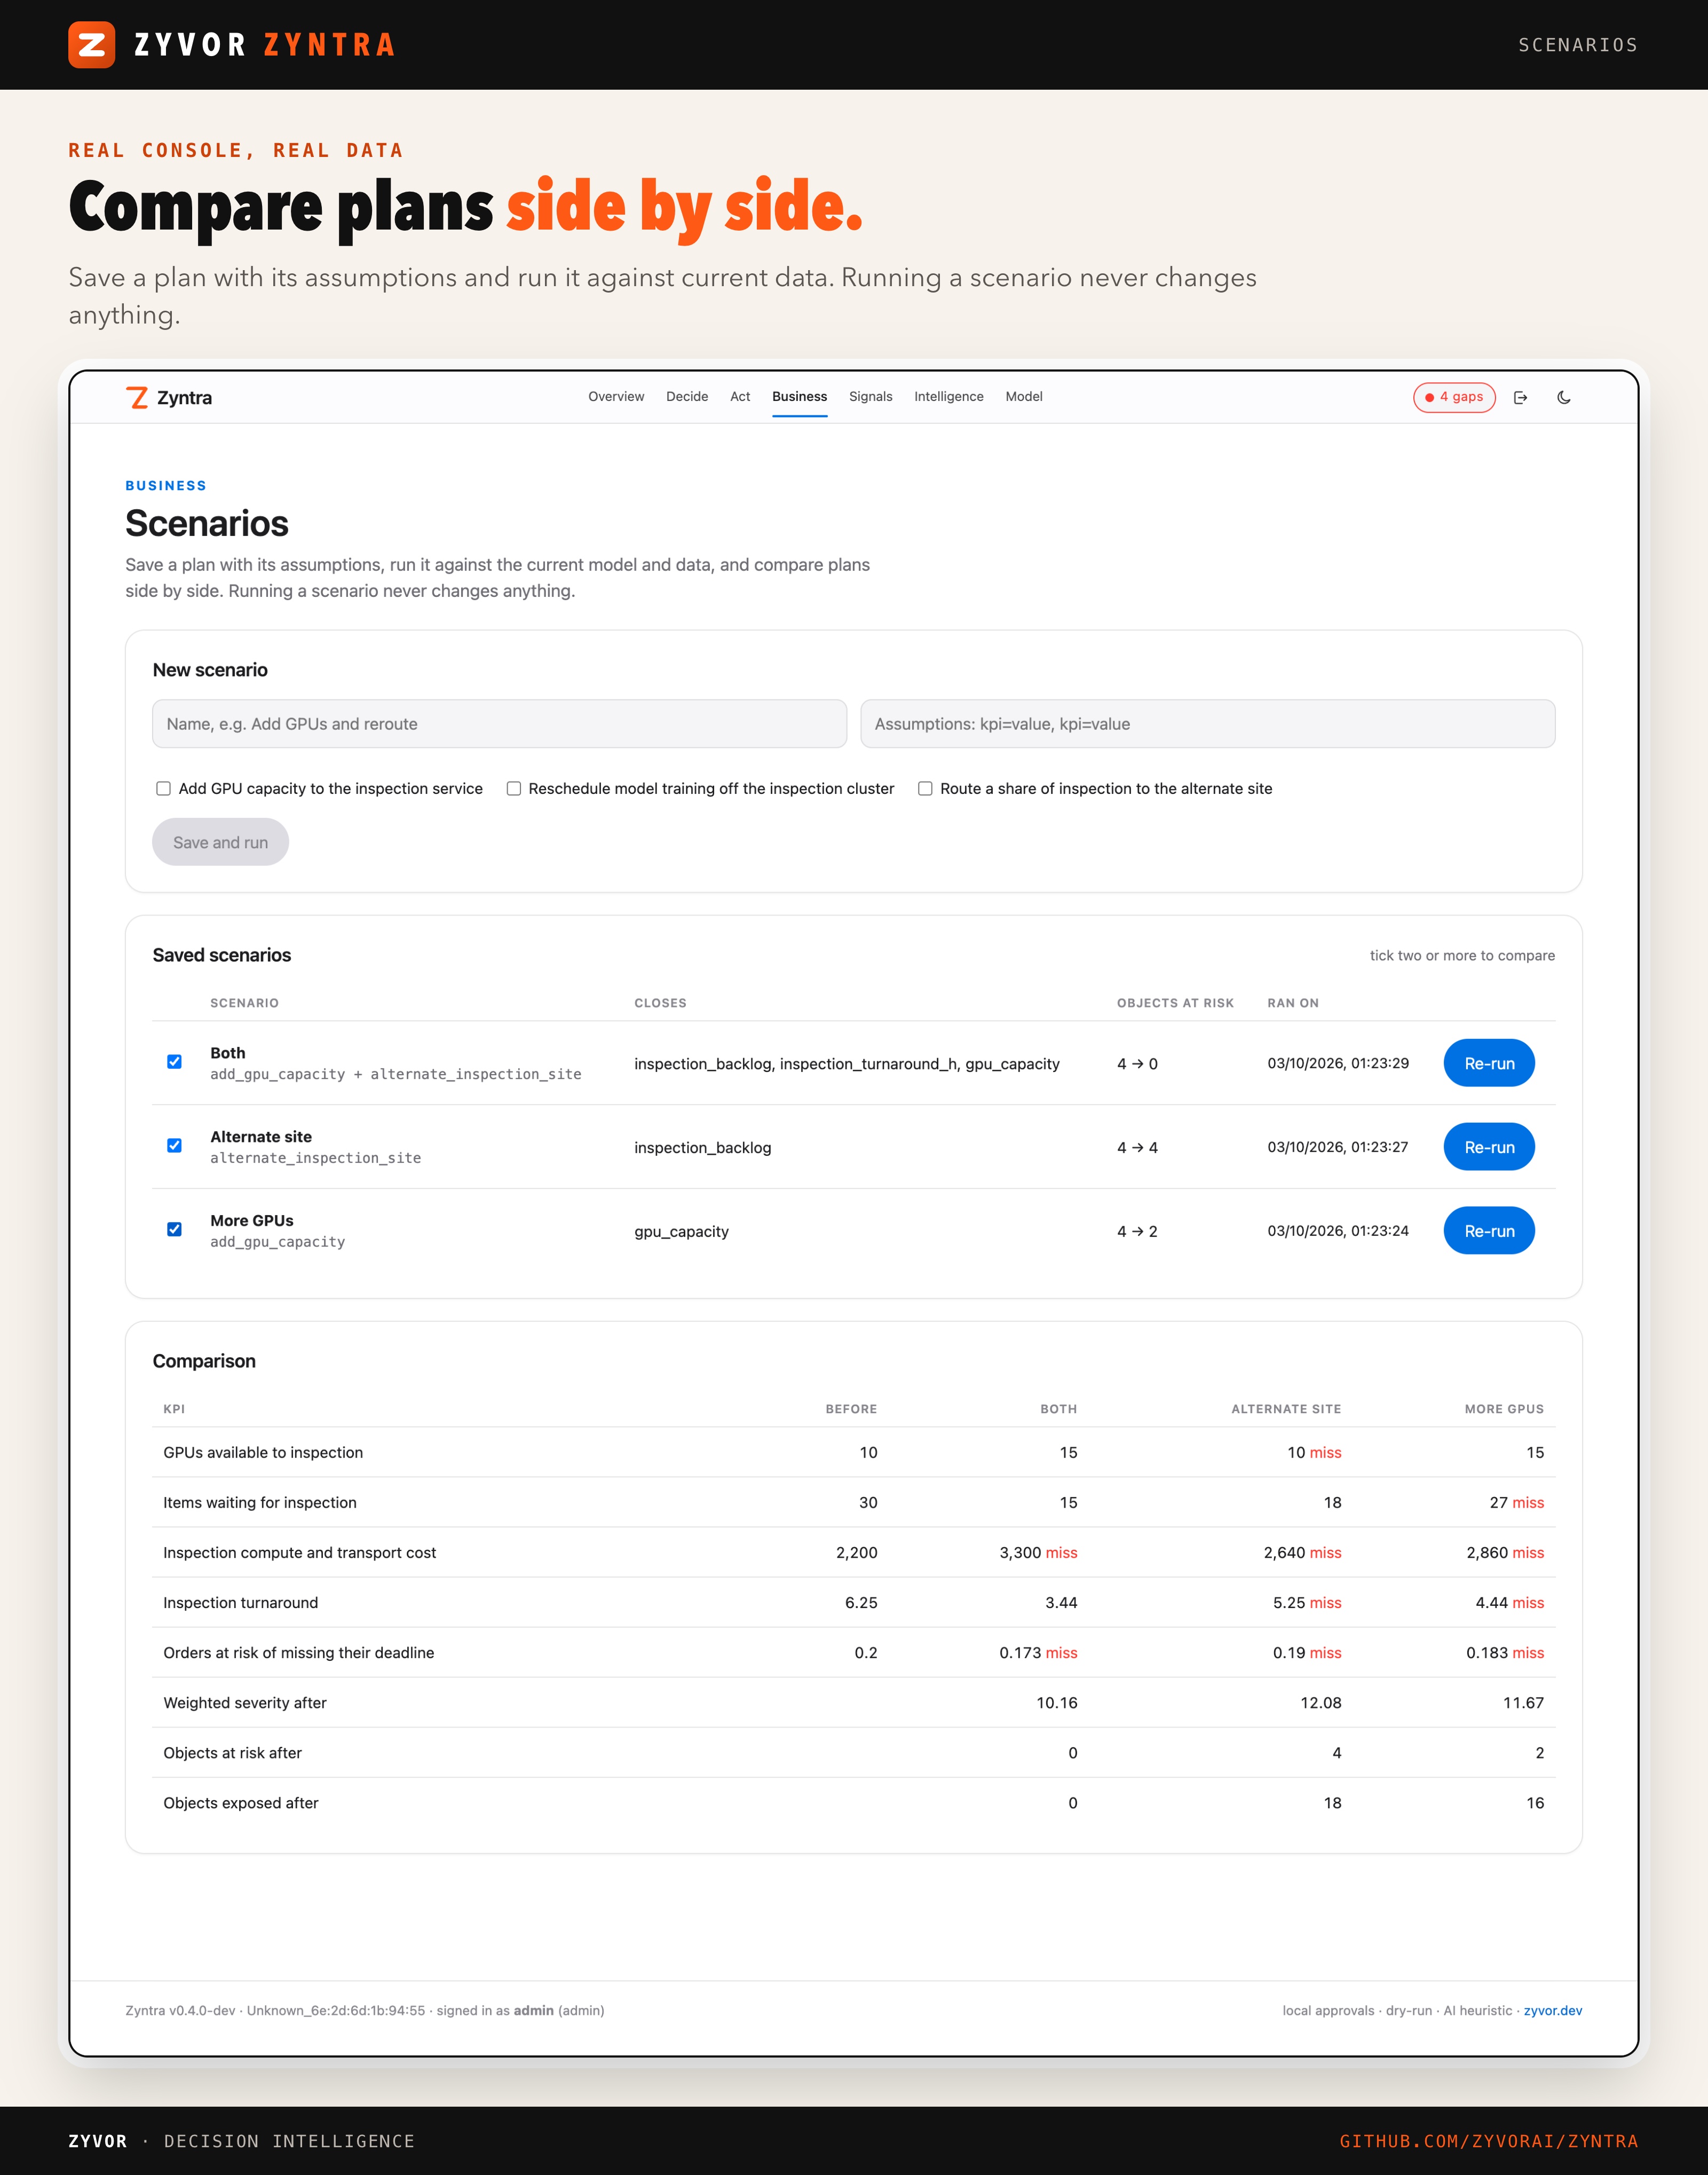The height and width of the screenshot is (2175, 1708).
Task: Focus the Assumptions kpi=value input field
Action: click(x=1207, y=724)
